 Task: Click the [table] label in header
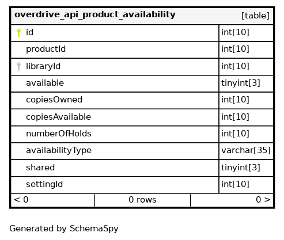click(255, 16)
